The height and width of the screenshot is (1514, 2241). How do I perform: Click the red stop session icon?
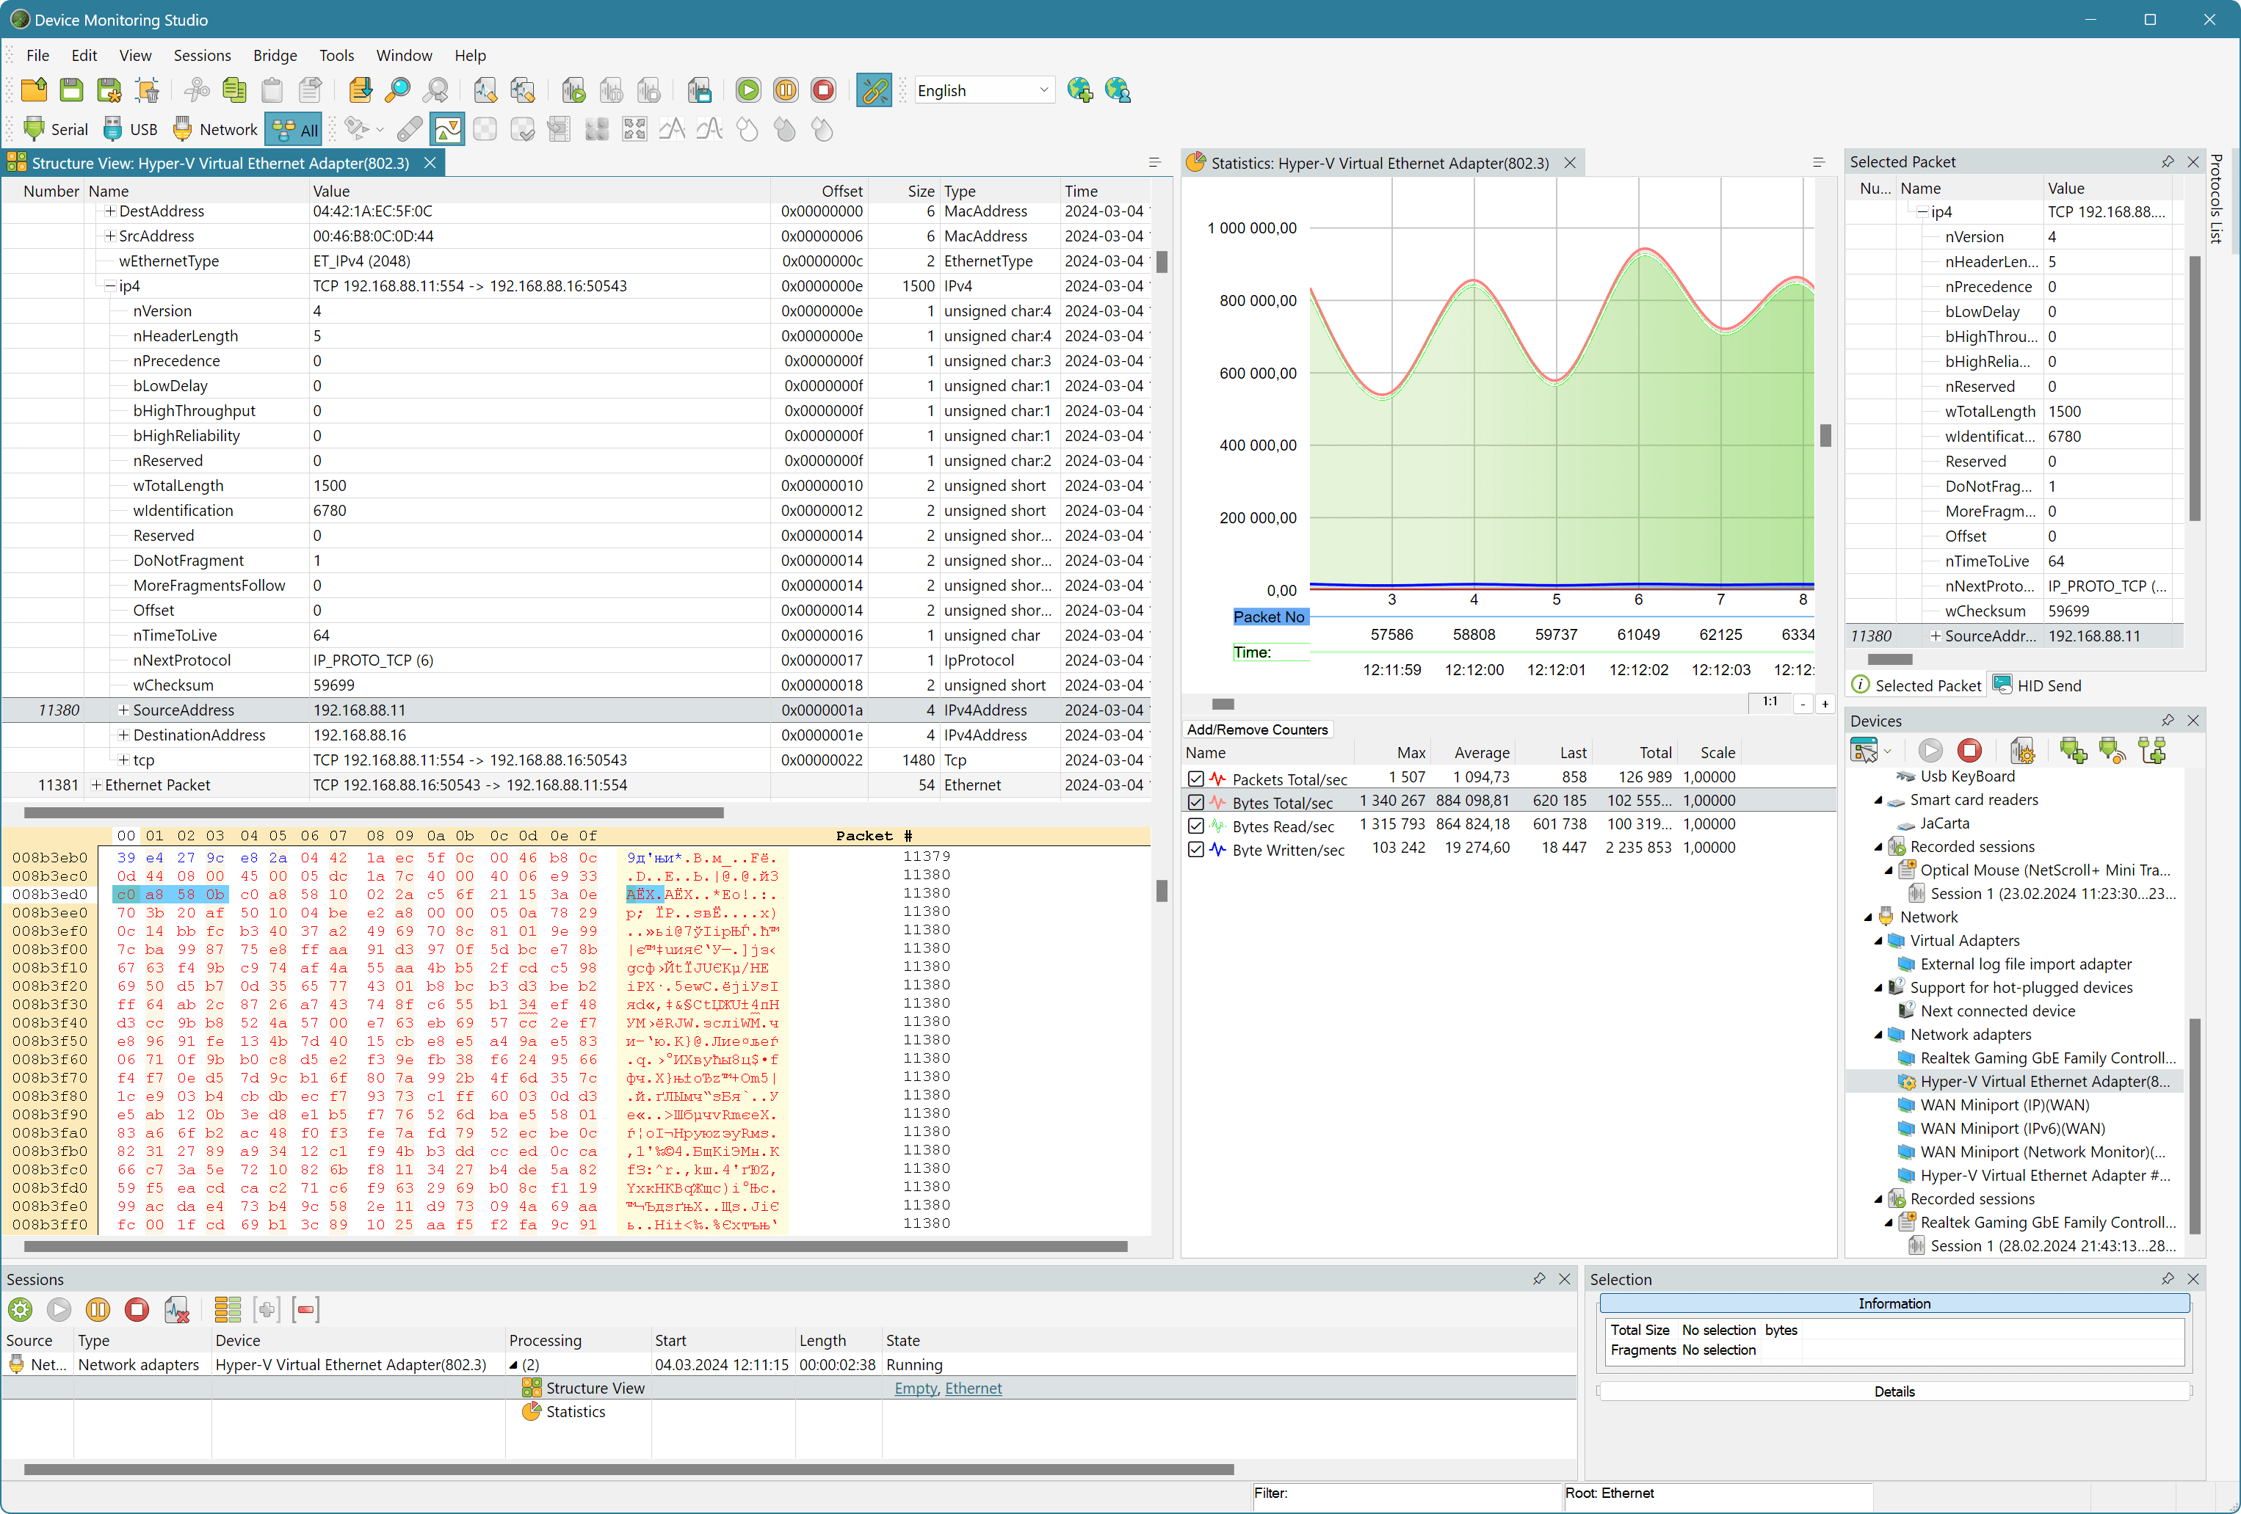coord(137,1310)
